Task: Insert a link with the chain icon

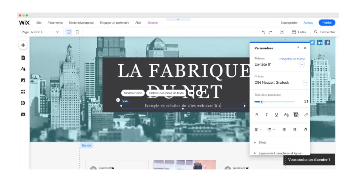Action: pos(306,115)
